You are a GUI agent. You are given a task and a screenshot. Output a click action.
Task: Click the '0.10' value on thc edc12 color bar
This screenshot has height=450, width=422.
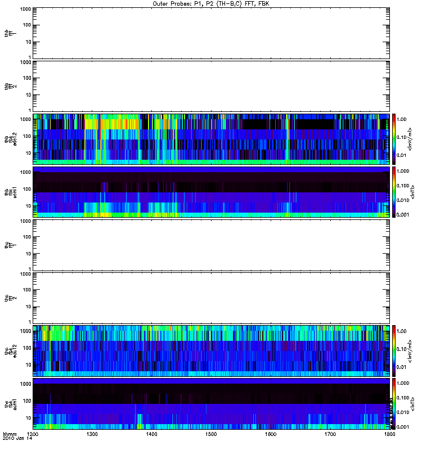pos(401,349)
